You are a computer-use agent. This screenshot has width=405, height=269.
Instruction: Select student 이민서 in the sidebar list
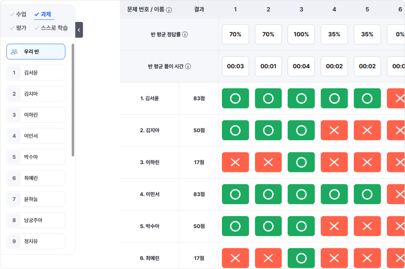tap(36, 136)
